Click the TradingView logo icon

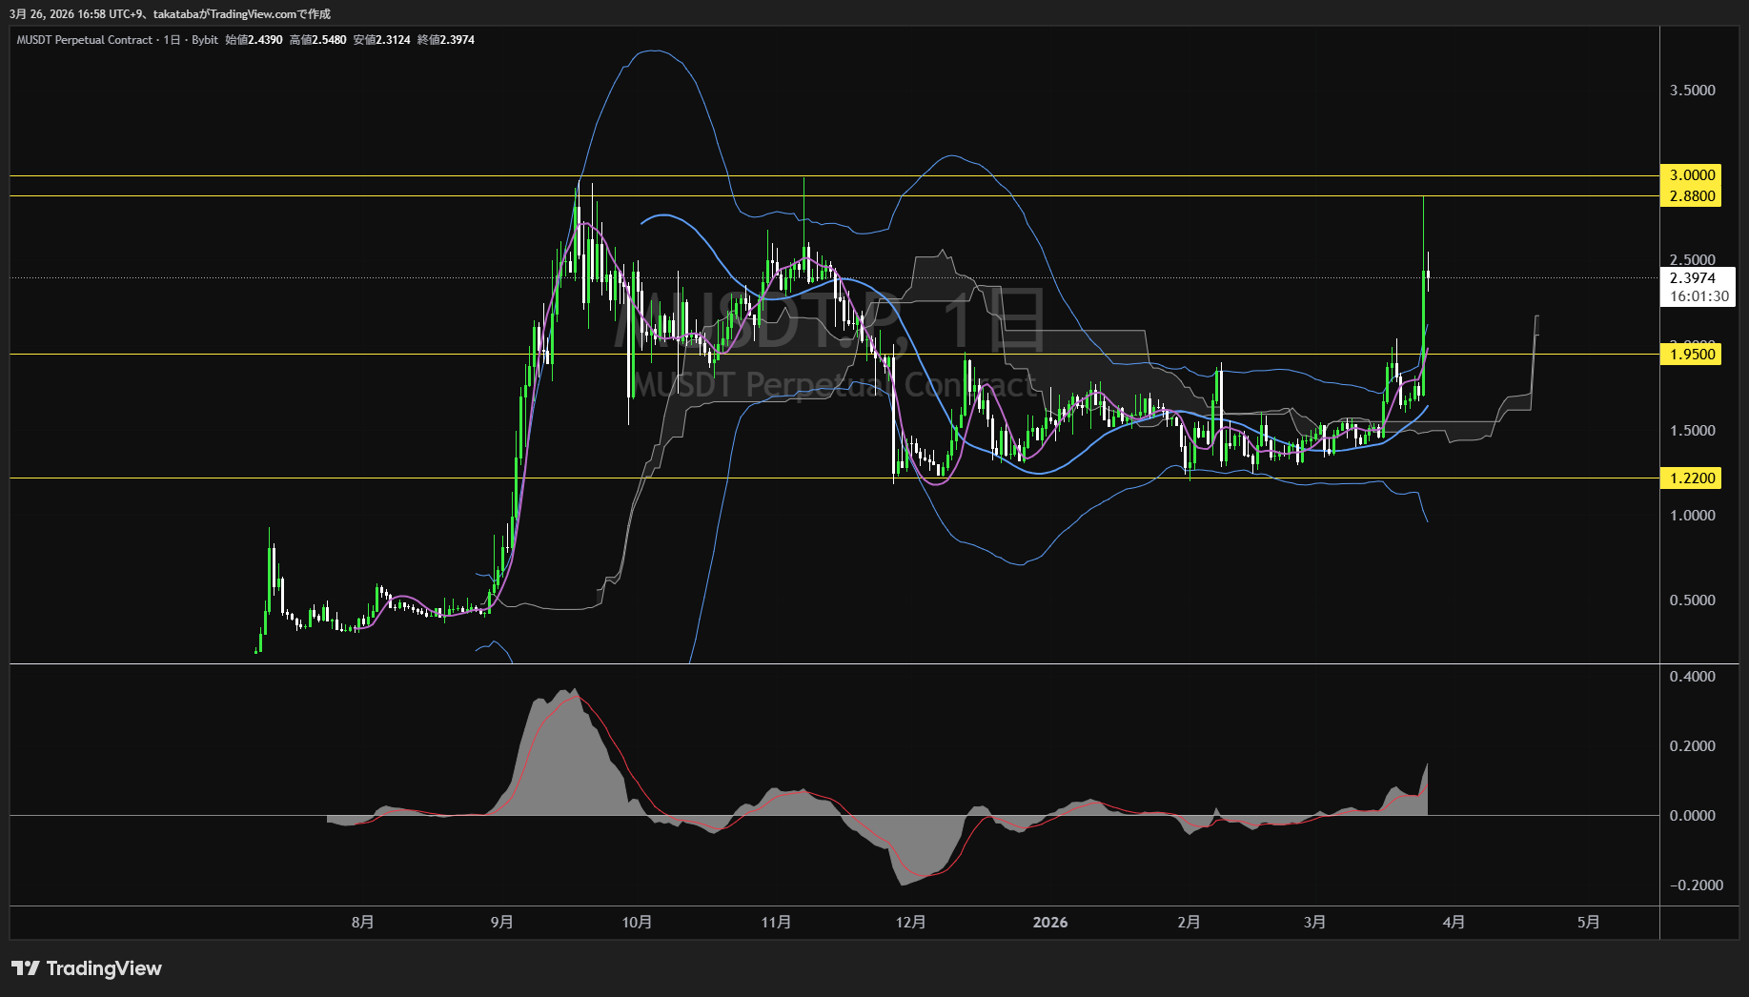(x=25, y=968)
